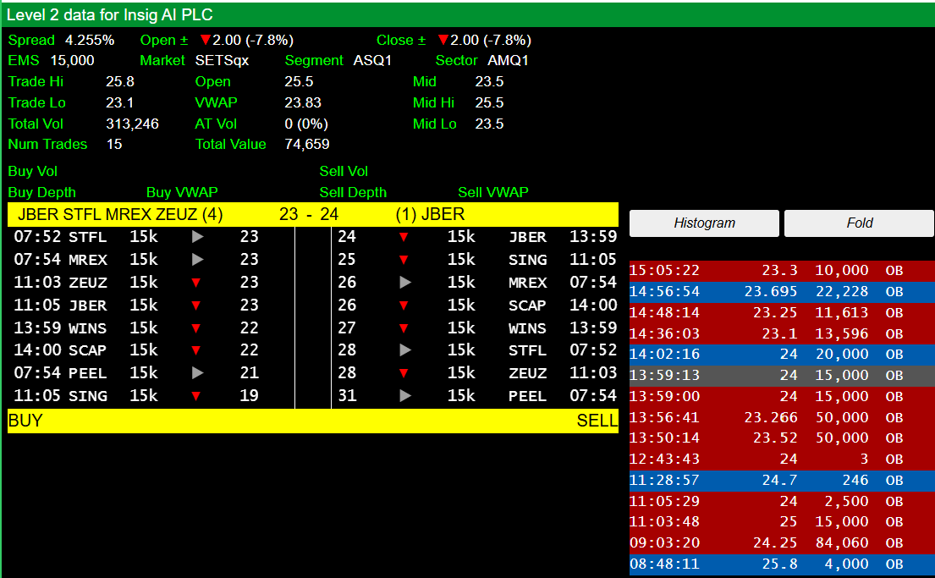Click the Level 2 data for Insig AI PLC title

110,14
